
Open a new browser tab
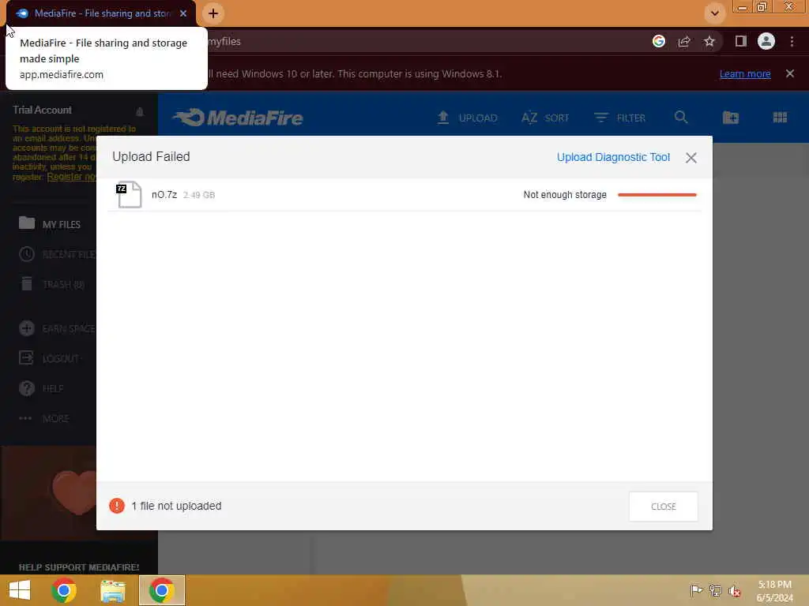213,13
